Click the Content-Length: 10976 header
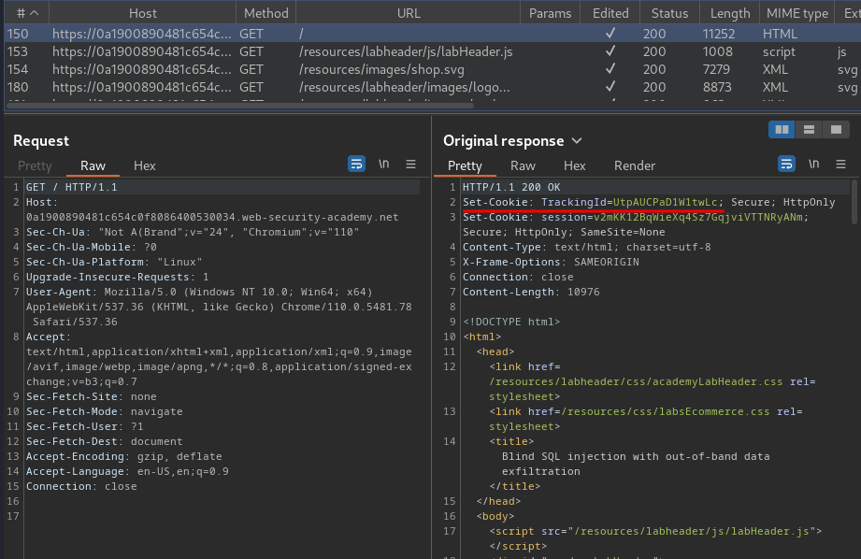The width and height of the screenshot is (861, 559). pyautogui.click(x=531, y=292)
